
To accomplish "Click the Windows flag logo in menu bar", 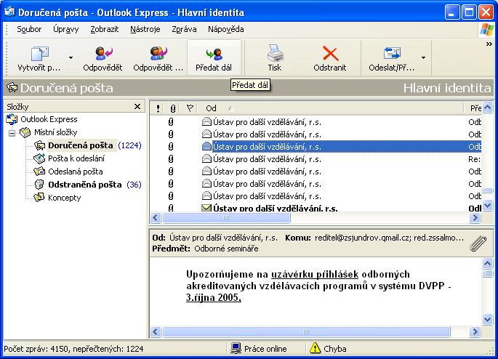I will click(486, 30).
